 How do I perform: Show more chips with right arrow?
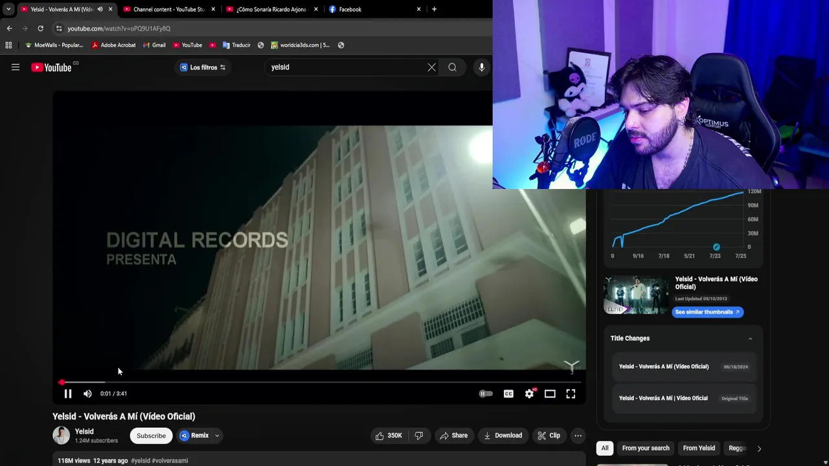(x=759, y=449)
